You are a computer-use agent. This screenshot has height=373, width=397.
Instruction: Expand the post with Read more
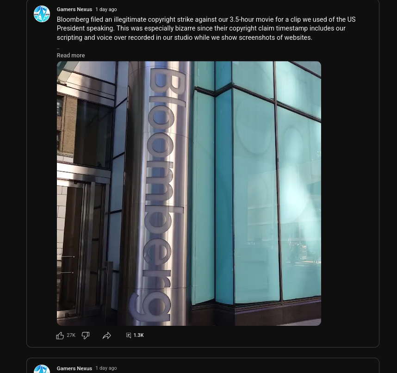pos(71,55)
